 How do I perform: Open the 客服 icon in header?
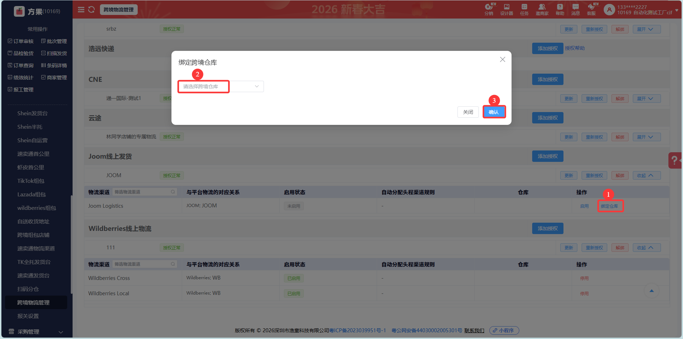(591, 9)
